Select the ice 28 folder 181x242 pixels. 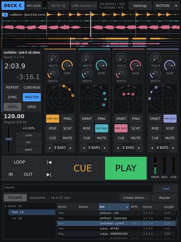32,219
